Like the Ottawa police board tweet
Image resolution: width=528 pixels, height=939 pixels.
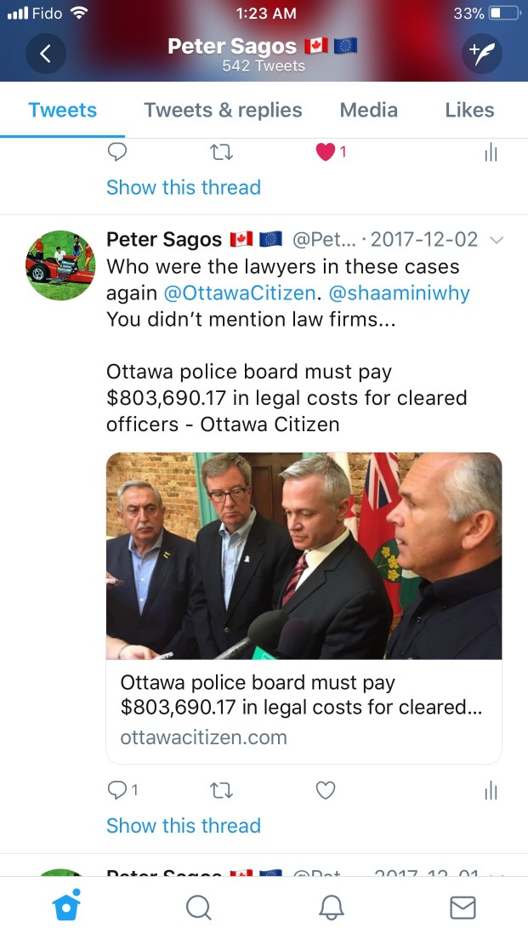[326, 790]
